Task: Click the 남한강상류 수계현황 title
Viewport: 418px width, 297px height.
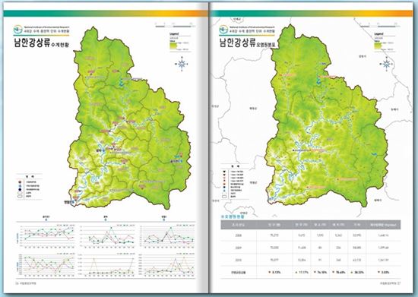Action: click(41, 43)
